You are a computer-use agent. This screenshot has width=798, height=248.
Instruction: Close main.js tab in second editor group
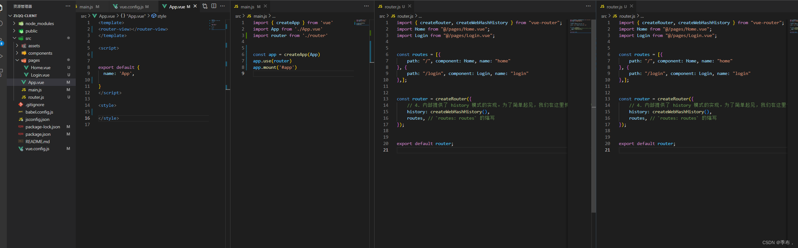(265, 6)
